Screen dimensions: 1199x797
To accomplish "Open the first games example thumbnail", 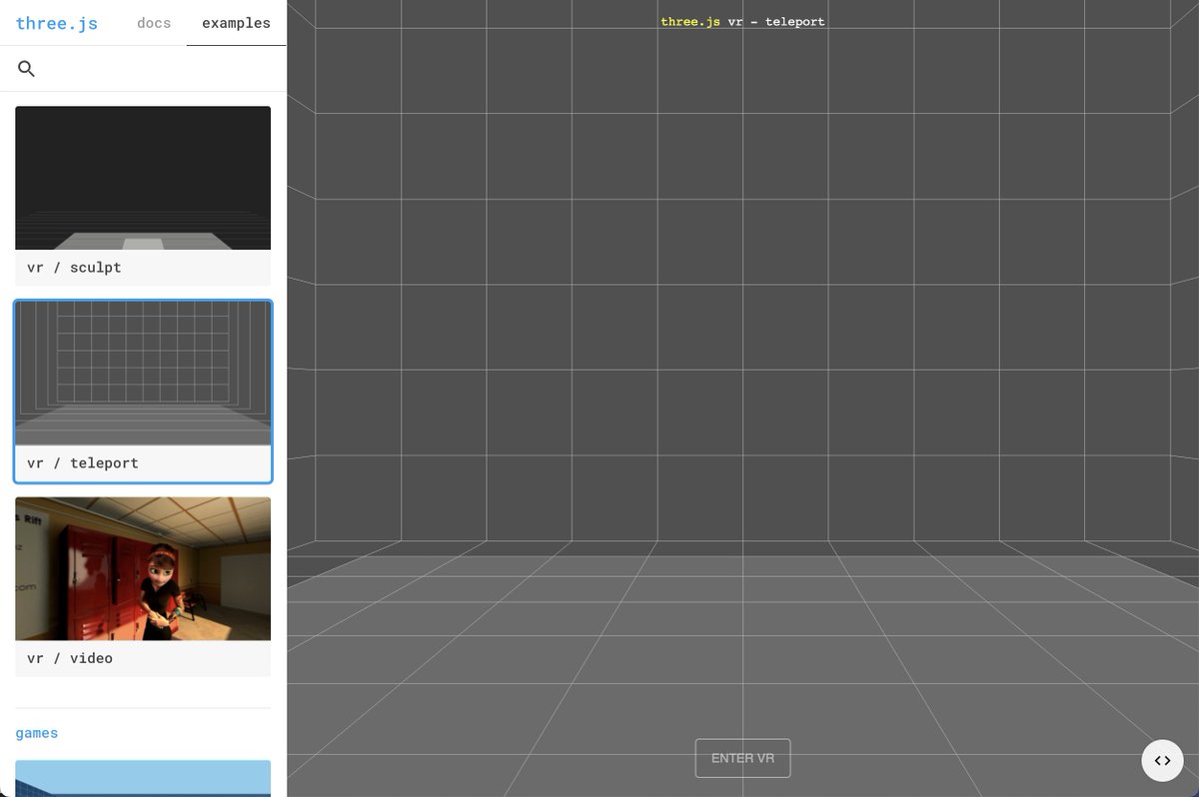I will tap(143, 778).
